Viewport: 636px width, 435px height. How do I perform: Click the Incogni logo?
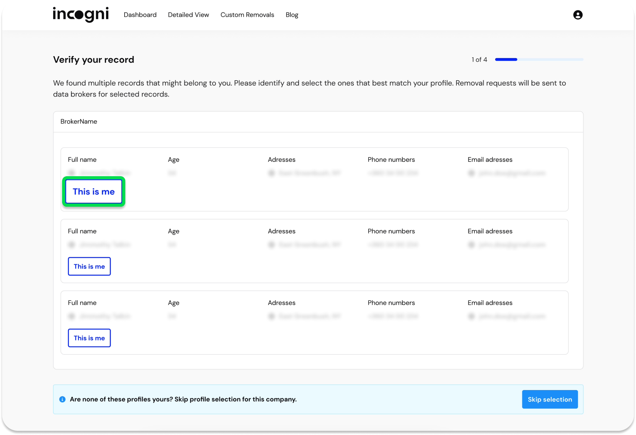point(81,14)
